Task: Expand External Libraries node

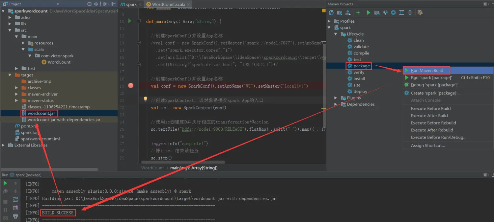Action: [4, 145]
